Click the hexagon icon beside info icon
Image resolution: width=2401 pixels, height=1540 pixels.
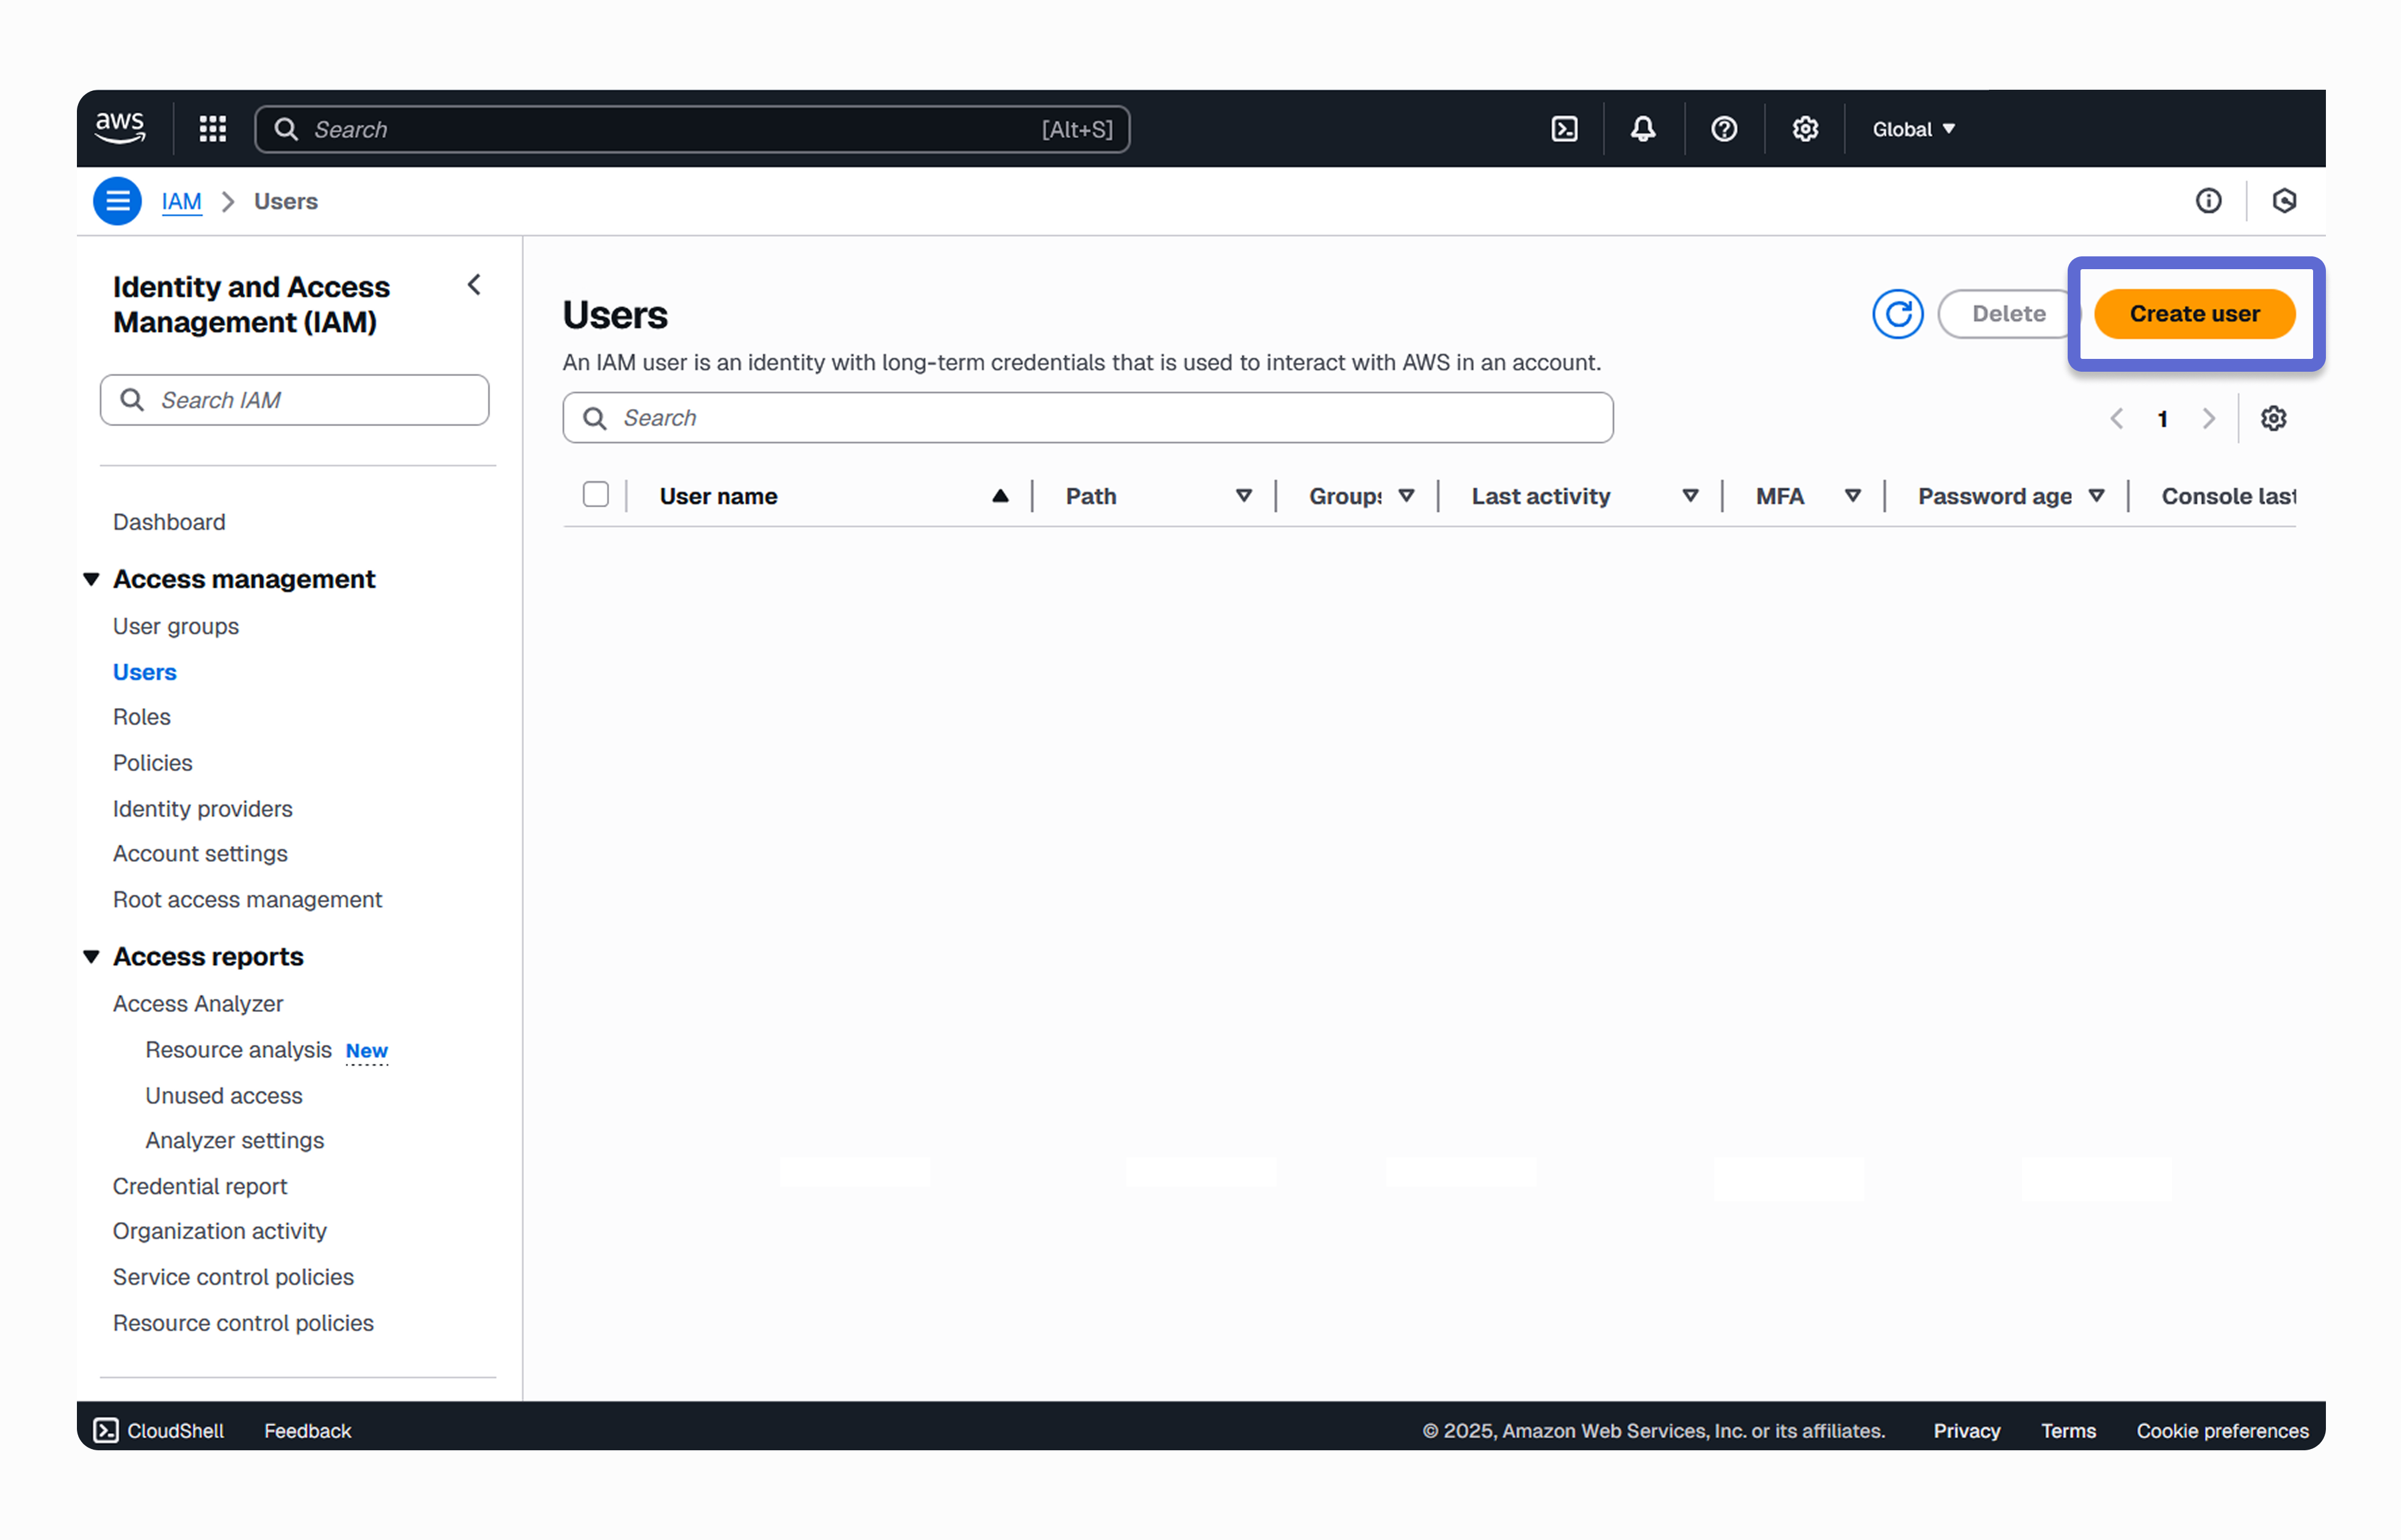point(2284,201)
